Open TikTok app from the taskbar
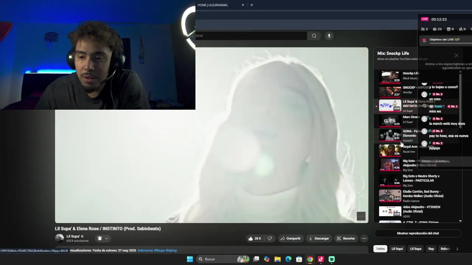This screenshot has height=265, width=472. pos(321,259)
